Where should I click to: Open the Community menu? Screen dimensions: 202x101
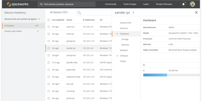click(x=111, y=4)
